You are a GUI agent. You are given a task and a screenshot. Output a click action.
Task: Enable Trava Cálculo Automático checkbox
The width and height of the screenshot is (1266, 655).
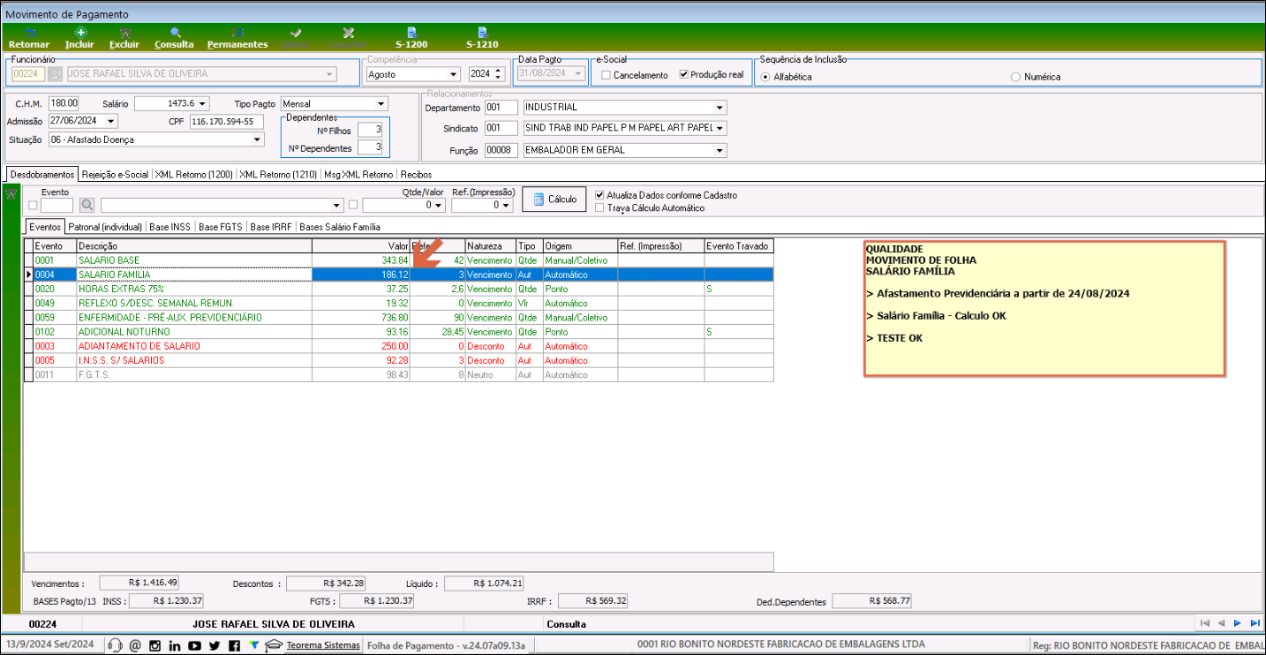click(x=600, y=208)
